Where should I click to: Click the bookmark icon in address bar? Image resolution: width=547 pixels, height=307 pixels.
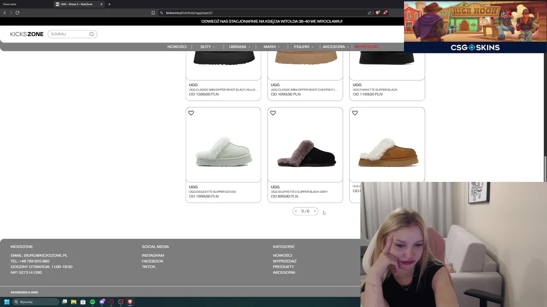(x=153, y=13)
